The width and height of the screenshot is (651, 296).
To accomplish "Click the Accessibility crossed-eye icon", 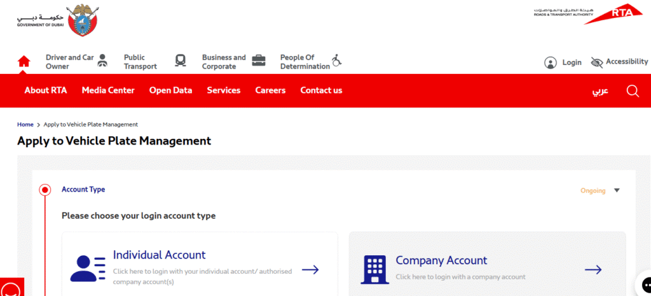I will point(596,62).
